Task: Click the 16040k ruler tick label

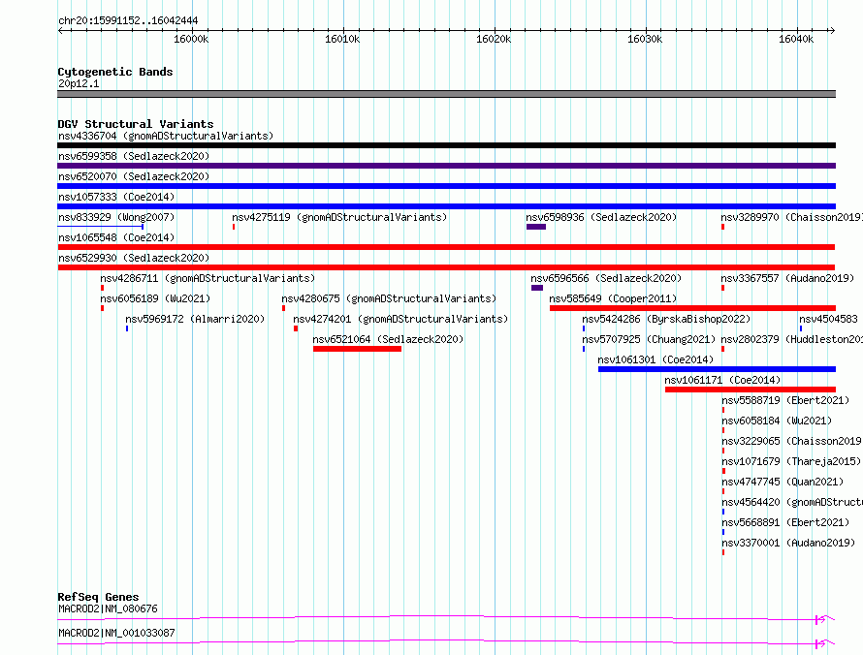Action: [796, 39]
